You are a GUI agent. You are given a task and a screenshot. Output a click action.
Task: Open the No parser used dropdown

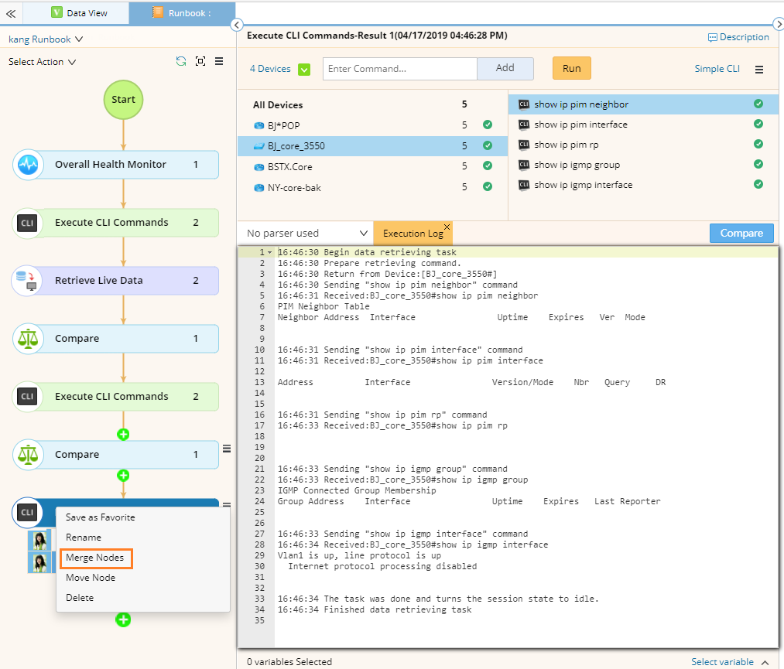306,233
